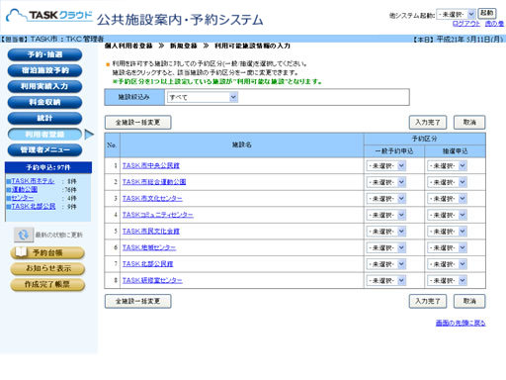
Task: Open 抽選申込 dropdown for row 6
Action: point(447,247)
